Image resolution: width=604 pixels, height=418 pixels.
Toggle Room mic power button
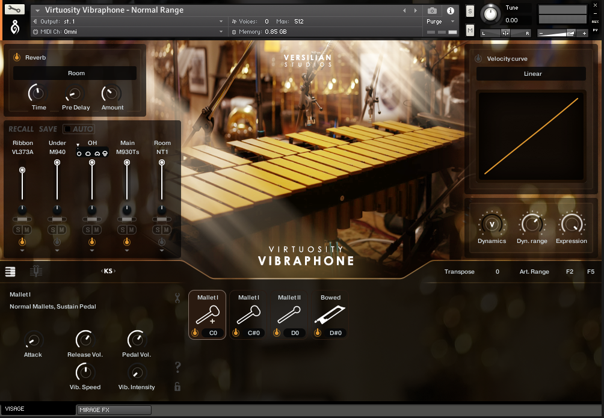click(162, 242)
